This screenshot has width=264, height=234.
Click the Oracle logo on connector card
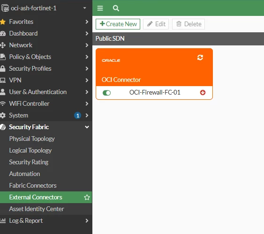(x=111, y=60)
